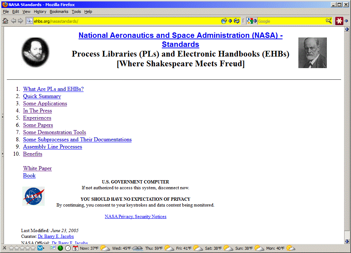Viewport: 351px width, 253px height.
Task: Open the dropdown arrow beside red asterisk button
Action: pyautogui.click(x=346, y=21)
